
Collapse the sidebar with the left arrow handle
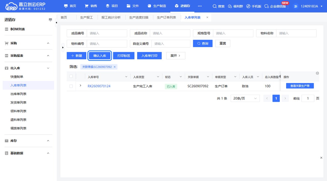56,23
